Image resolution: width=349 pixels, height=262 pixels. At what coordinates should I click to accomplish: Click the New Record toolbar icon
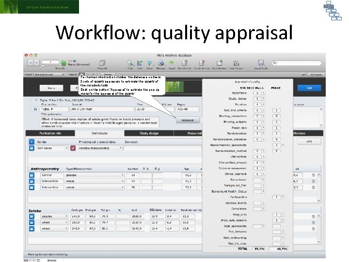click(185, 63)
